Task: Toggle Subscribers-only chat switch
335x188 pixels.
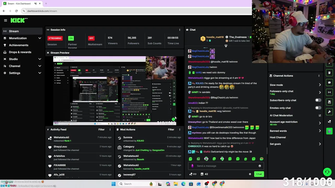Action: pyautogui.click(x=318, y=100)
